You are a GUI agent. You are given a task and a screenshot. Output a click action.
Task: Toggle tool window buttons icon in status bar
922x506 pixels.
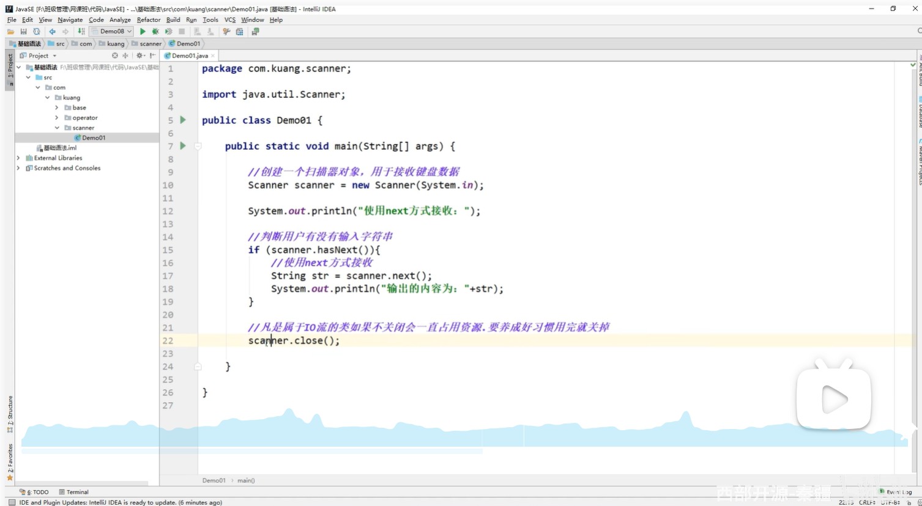[12, 502]
